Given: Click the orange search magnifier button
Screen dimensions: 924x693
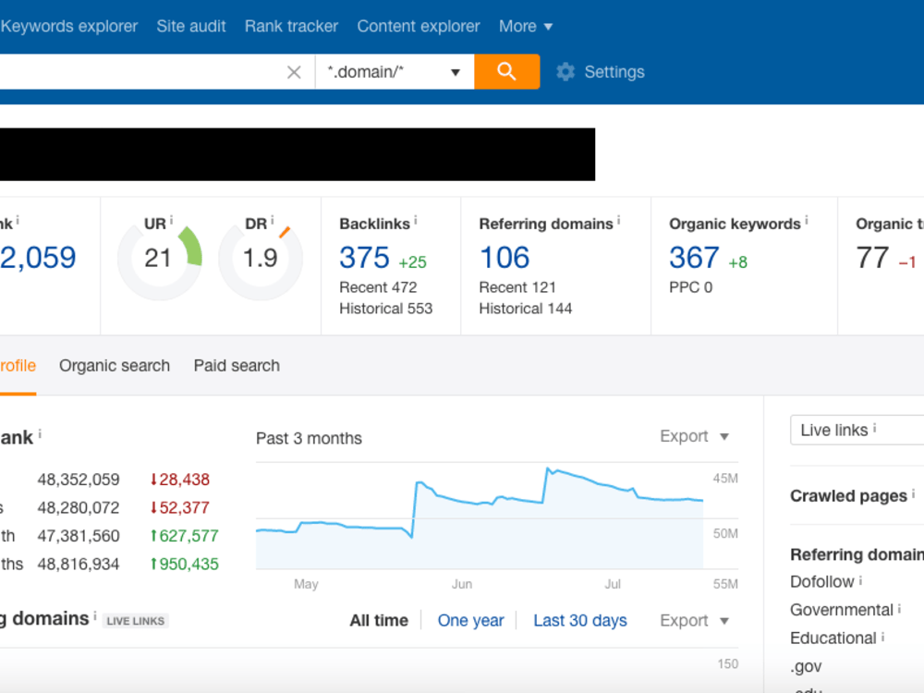Looking at the screenshot, I should click(x=506, y=72).
